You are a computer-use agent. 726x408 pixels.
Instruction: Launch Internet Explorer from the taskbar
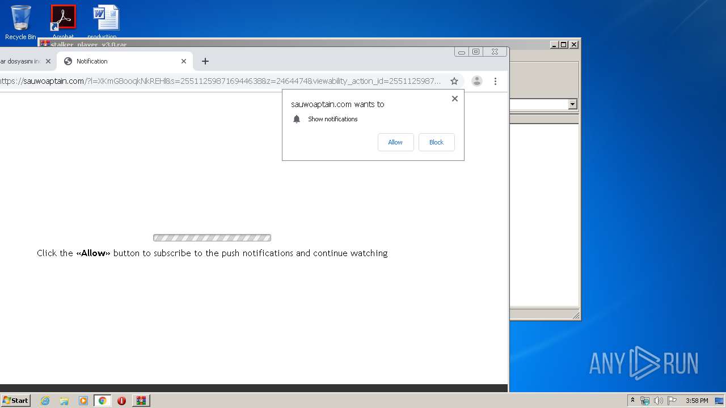click(45, 401)
